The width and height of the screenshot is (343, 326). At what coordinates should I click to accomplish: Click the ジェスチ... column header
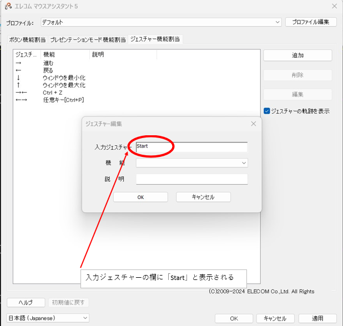tap(27, 54)
